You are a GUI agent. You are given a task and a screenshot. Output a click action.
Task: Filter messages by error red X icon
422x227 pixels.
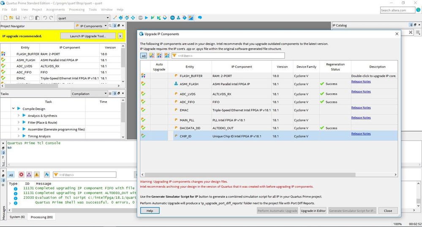click(x=21, y=175)
